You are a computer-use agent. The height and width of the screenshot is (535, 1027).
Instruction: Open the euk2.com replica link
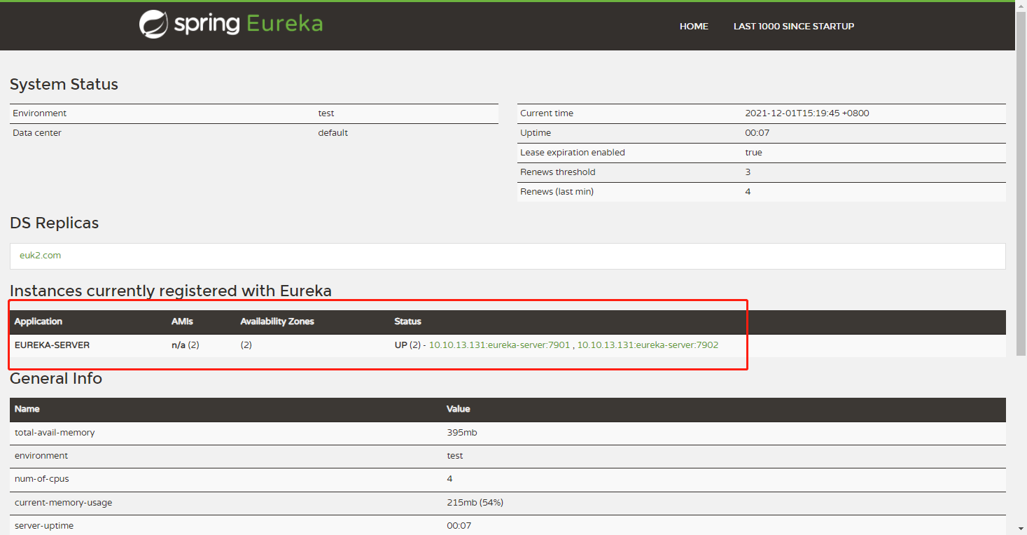[41, 256]
